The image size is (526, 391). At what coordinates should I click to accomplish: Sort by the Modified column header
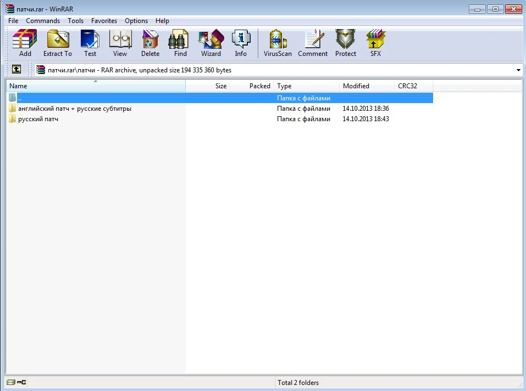click(367, 86)
